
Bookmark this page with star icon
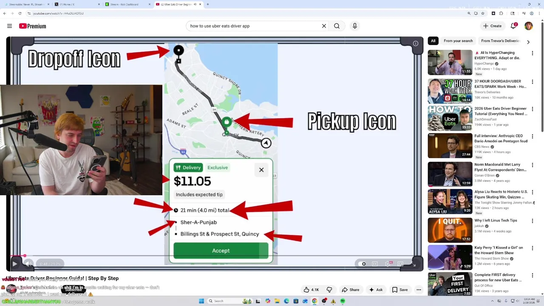pos(483,13)
